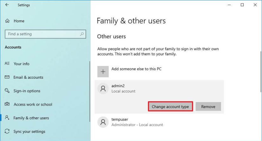This screenshot has height=141, width=262.
Task: Click the Local account label under admin2
Action: pos(124,91)
